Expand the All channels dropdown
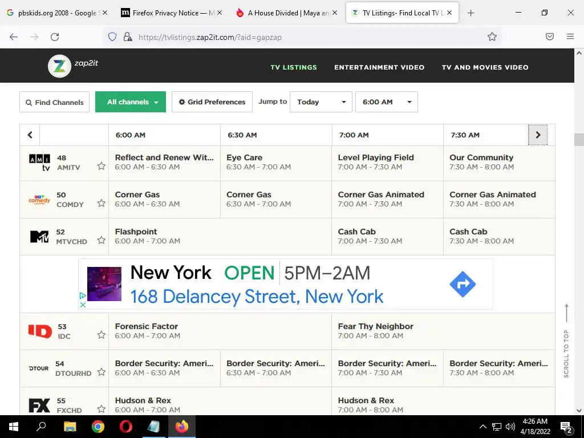Viewport: 584px width, 438px height. pos(131,102)
